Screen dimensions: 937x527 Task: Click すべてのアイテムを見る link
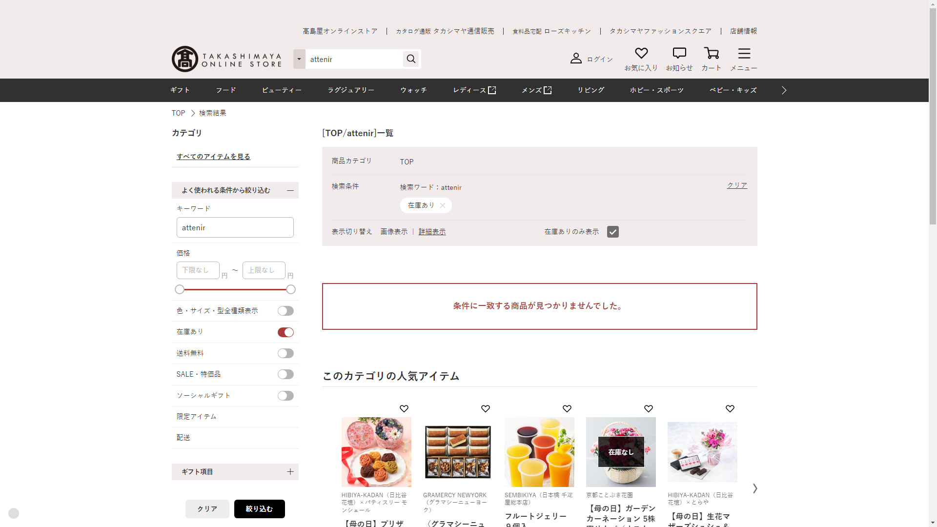213,157
